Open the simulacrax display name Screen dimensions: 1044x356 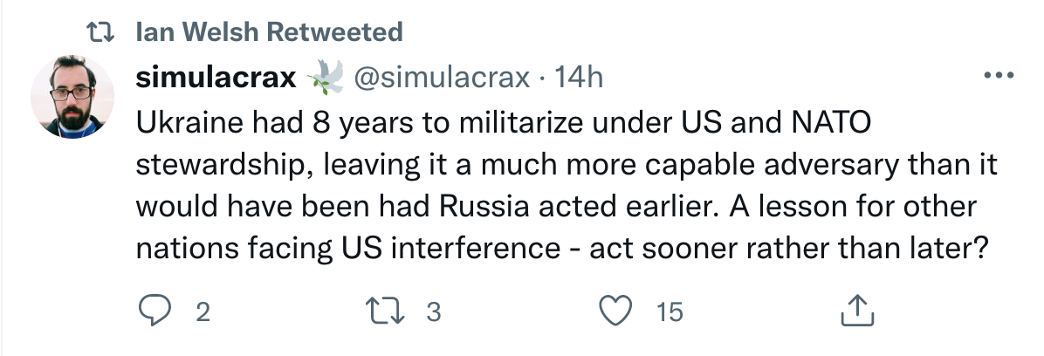click(x=216, y=78)
